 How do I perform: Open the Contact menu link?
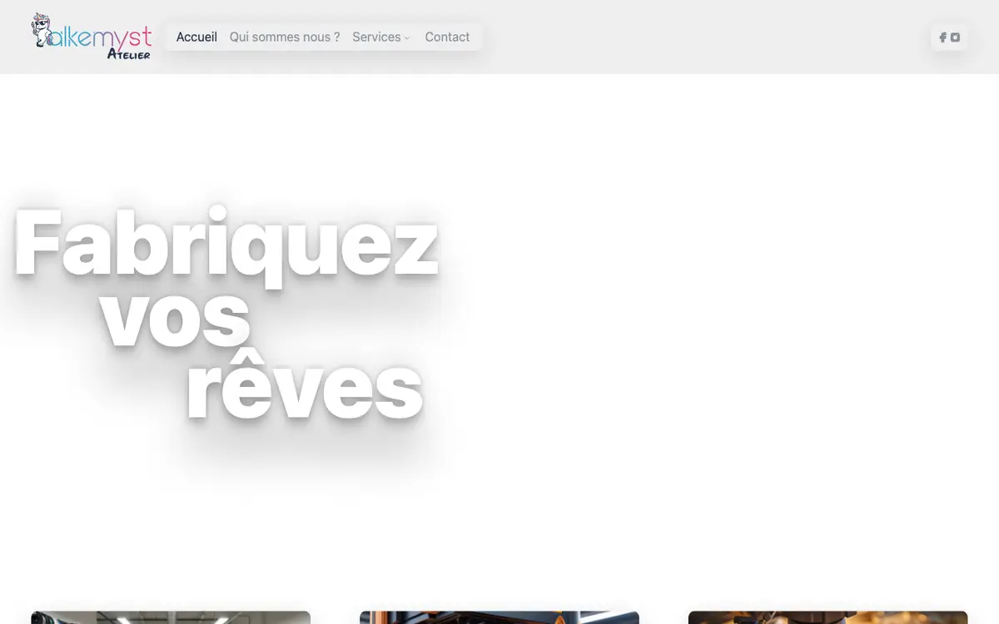[447, 37]
